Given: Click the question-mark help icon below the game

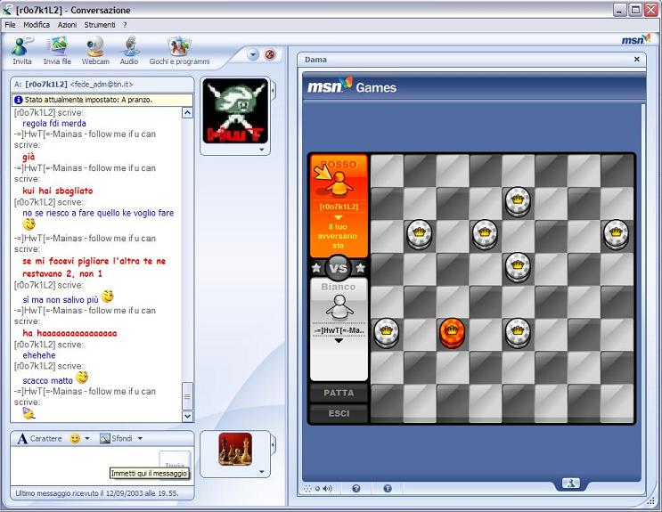Looking at the screenshot, I should (356, 488).
